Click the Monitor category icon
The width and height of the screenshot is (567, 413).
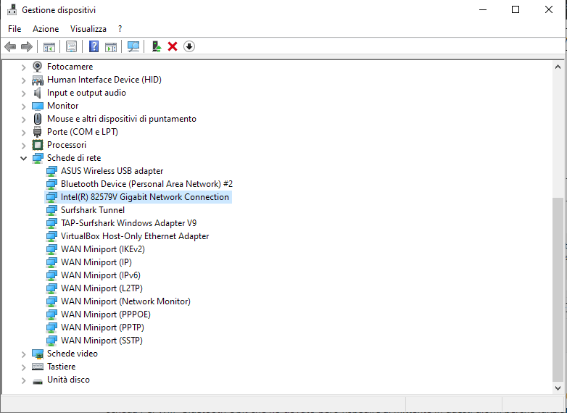[38, 106]
